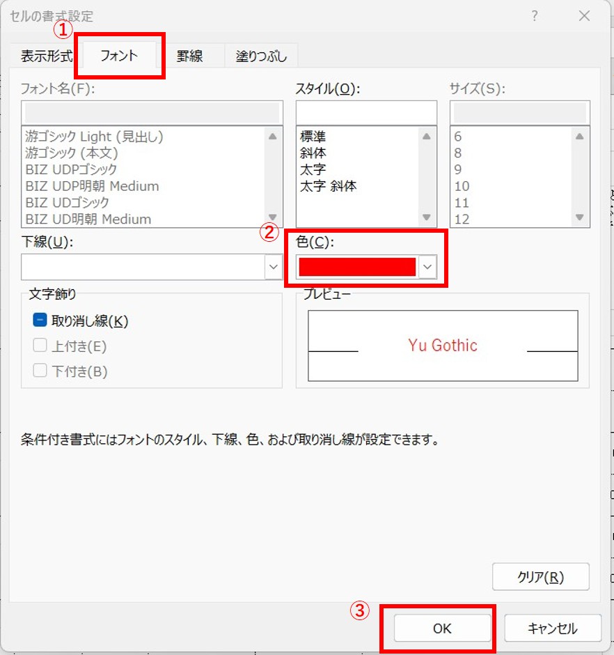Choose 標準 style

point(313,136)
